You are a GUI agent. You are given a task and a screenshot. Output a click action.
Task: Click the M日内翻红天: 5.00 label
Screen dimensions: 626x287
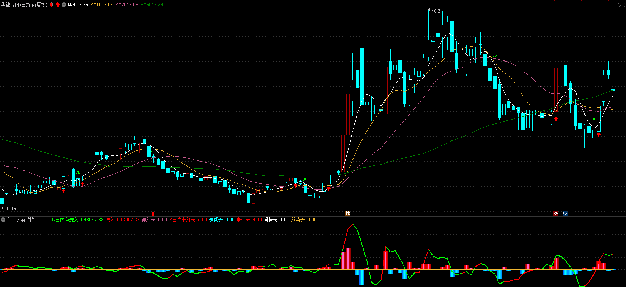pyautogui.click(x=188, y=220)
